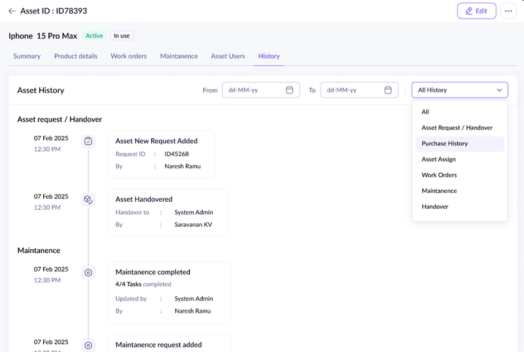Collapse the All History dropdown

pos(460,90)
